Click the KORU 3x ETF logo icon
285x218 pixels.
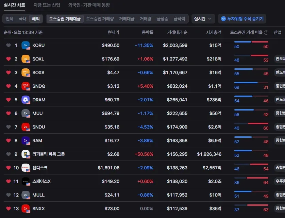[26, 45]
